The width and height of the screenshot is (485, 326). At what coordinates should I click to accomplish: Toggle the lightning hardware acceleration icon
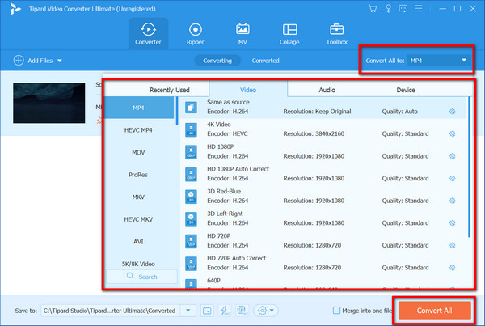(225, 311)
